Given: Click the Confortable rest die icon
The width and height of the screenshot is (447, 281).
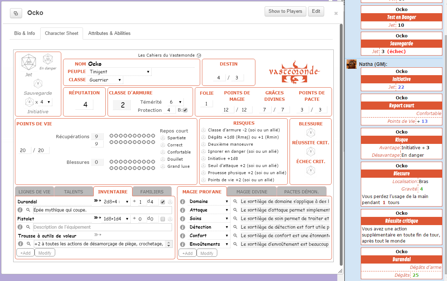Looking at the screenshot, I should [163, 152].
